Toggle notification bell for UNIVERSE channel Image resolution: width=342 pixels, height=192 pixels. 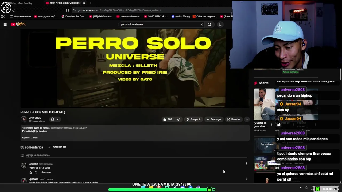pos(53,119)
